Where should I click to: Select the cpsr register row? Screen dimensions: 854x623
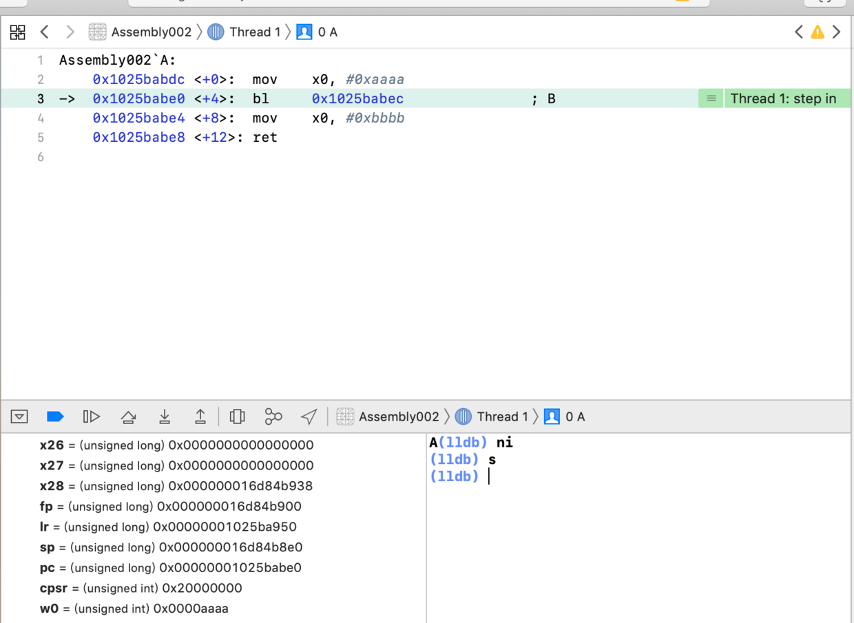141,588
